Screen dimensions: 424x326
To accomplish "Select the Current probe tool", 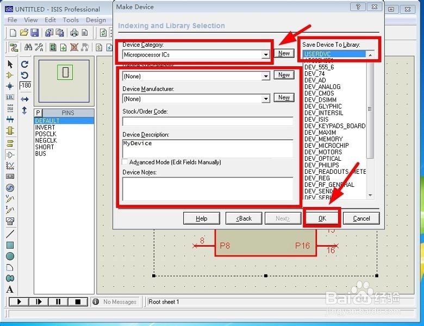I will (x=10, y=210).
